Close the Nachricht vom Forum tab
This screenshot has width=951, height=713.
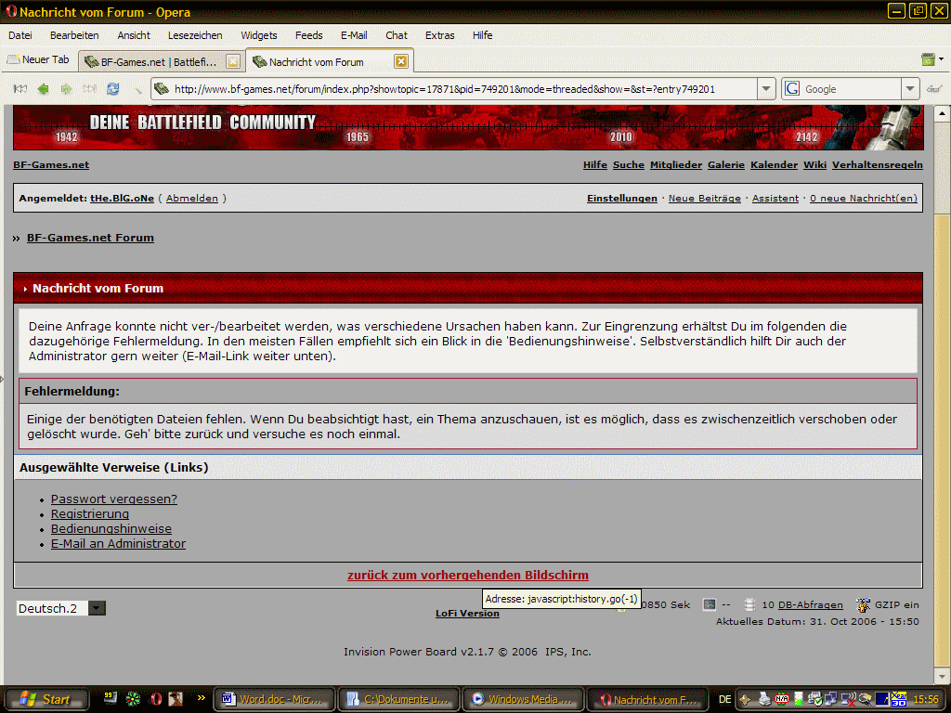click(401, 61)
